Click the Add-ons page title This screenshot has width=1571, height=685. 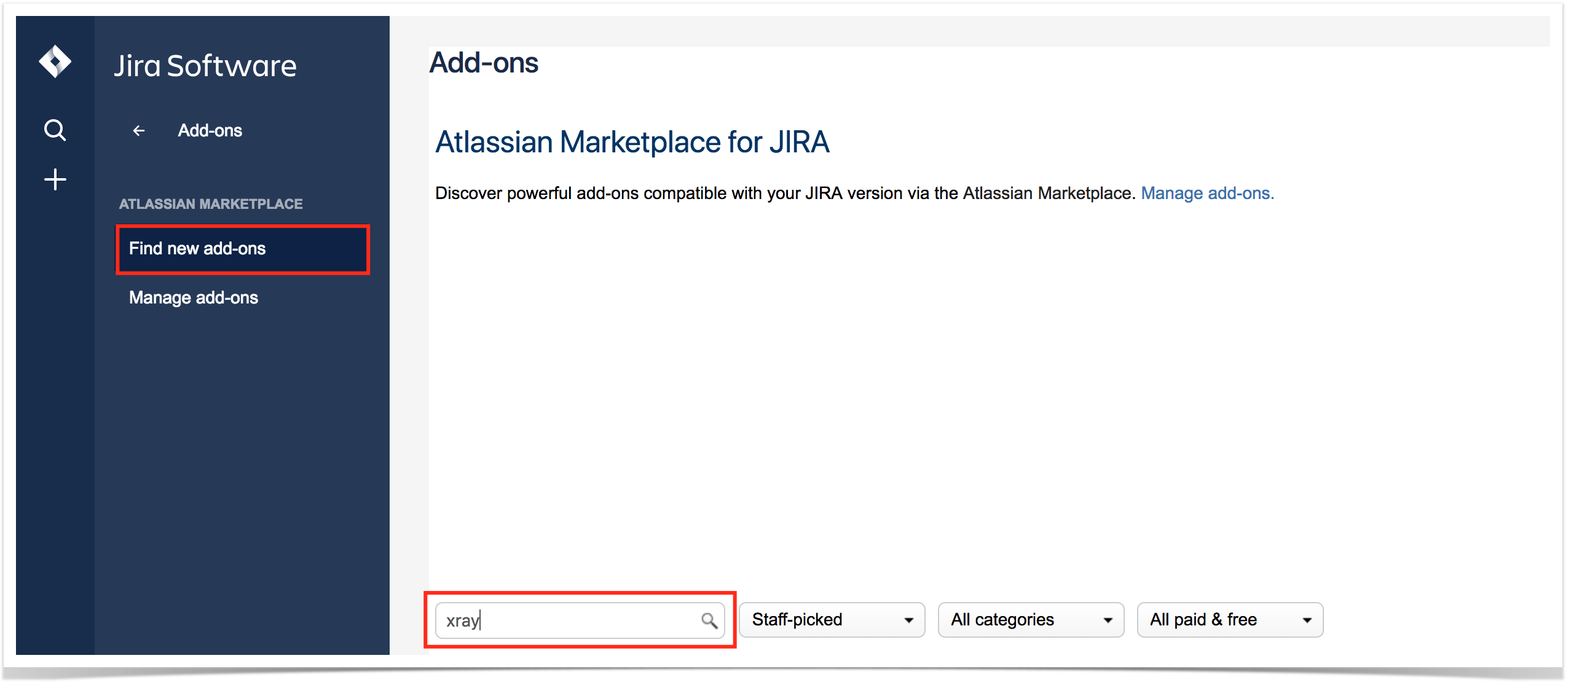(484, 63)
